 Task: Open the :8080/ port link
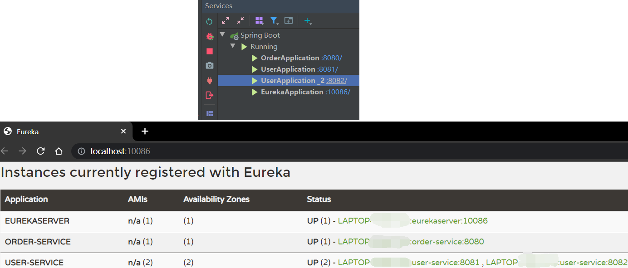click(332, 58)
